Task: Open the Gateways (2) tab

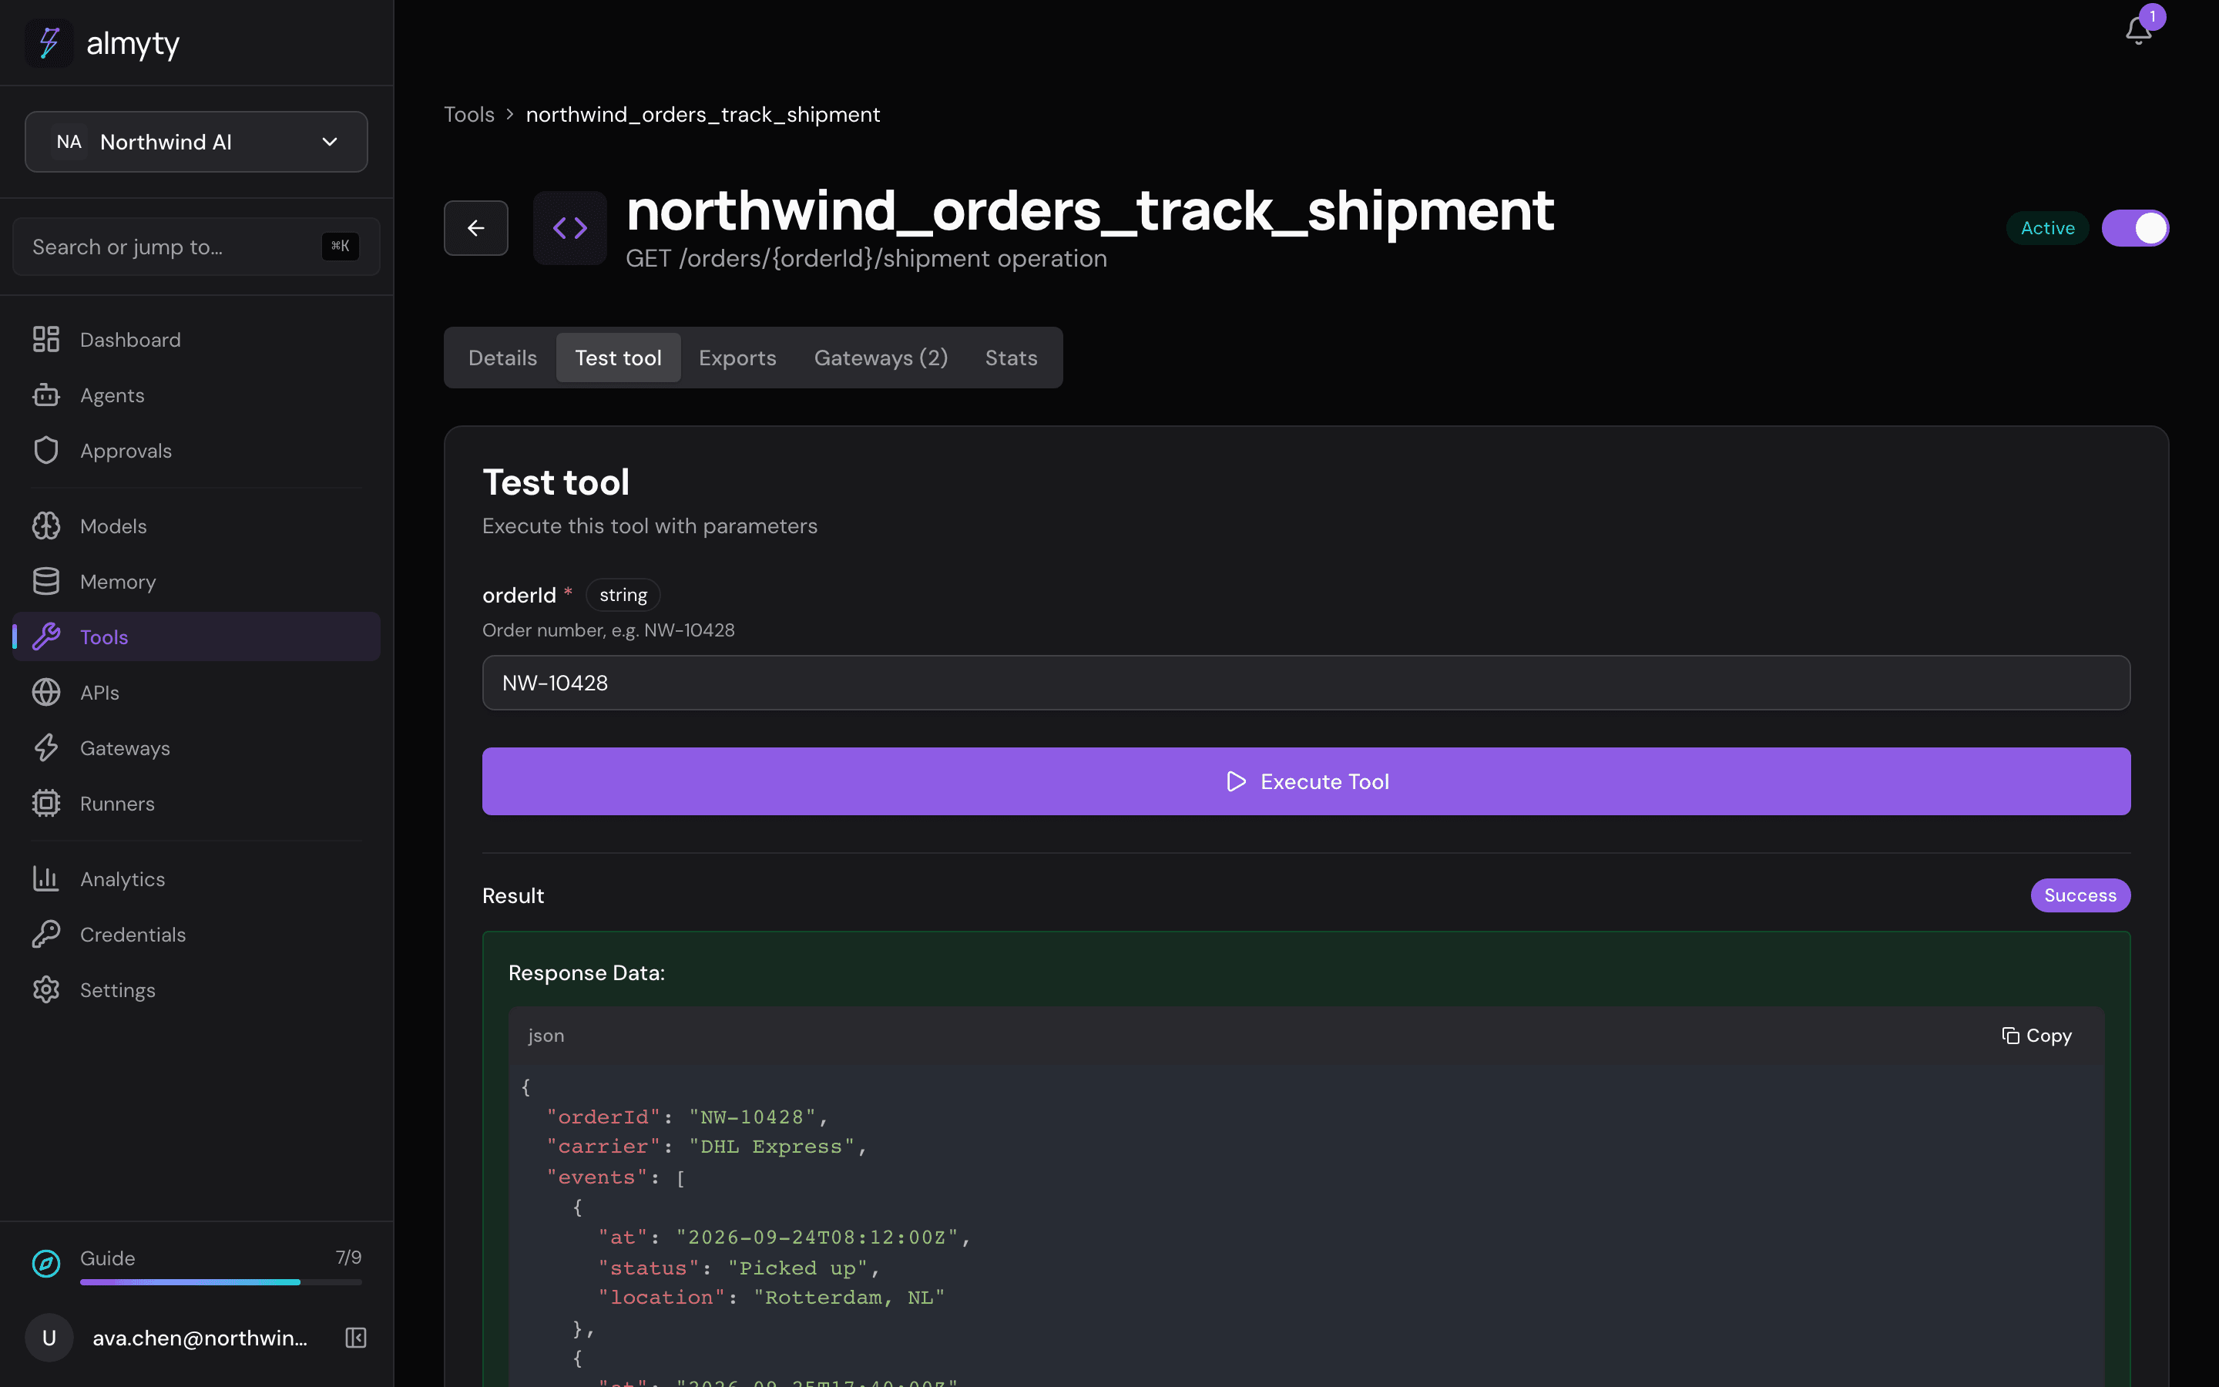Action: pos(880,358)
